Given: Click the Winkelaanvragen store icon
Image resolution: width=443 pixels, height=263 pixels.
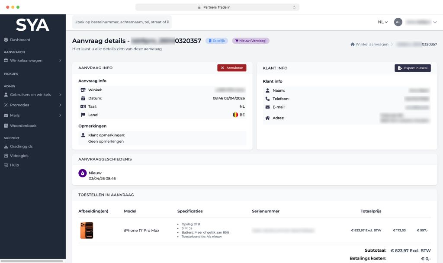Looking at the screenshot, I should click(6, 61).
